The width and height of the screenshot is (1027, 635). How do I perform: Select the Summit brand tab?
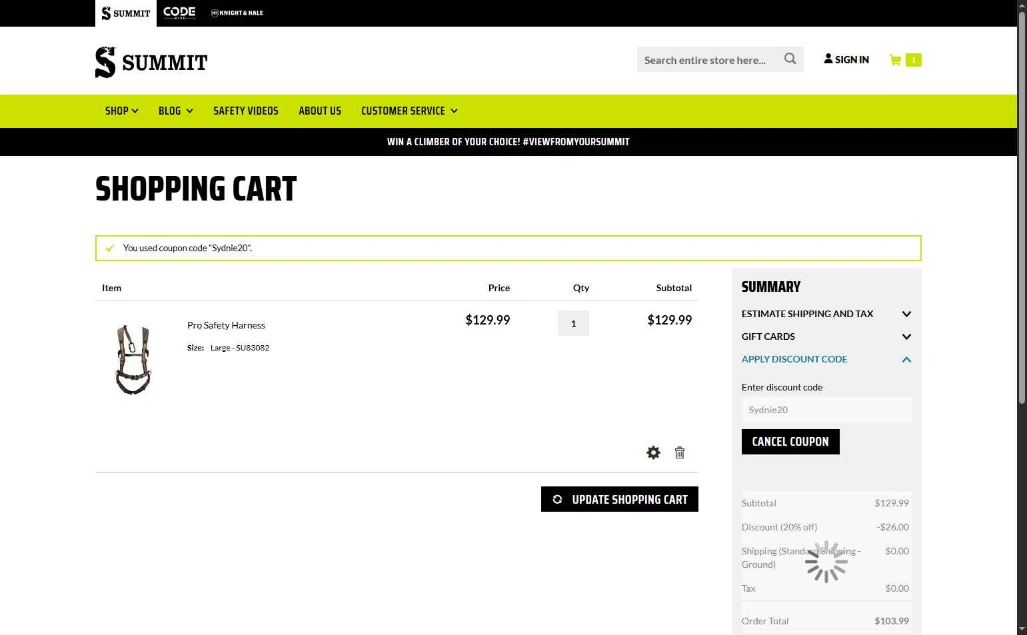[126, 13]
